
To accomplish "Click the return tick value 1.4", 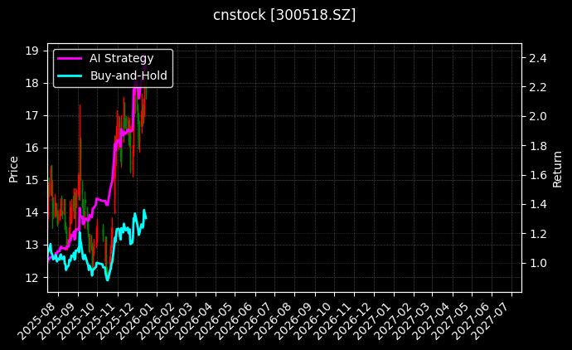I will (x=538, y=204).
